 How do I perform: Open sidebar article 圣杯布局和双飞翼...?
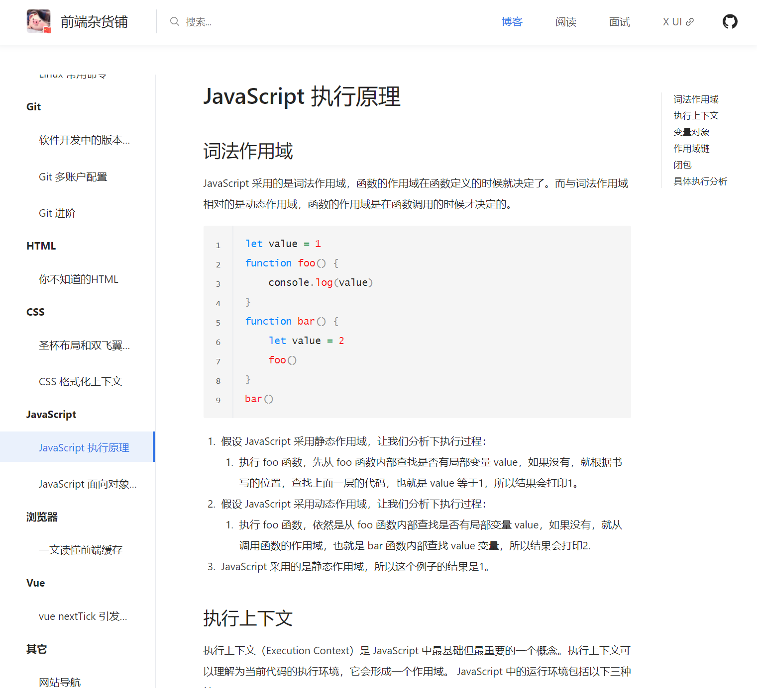(x=84, y=345)
